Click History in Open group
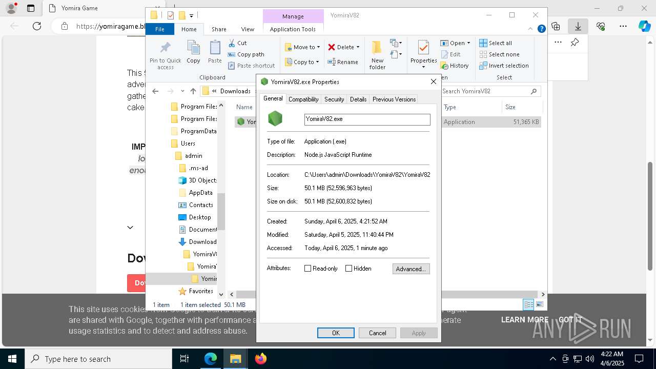The image size is (656, 369). (x=455, y=66)
